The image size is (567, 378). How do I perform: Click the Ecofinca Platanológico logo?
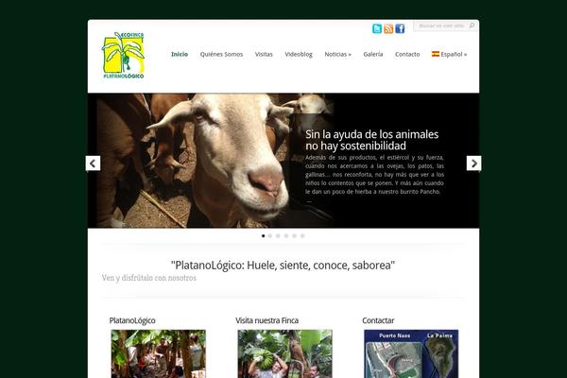[x=123, y=56]
